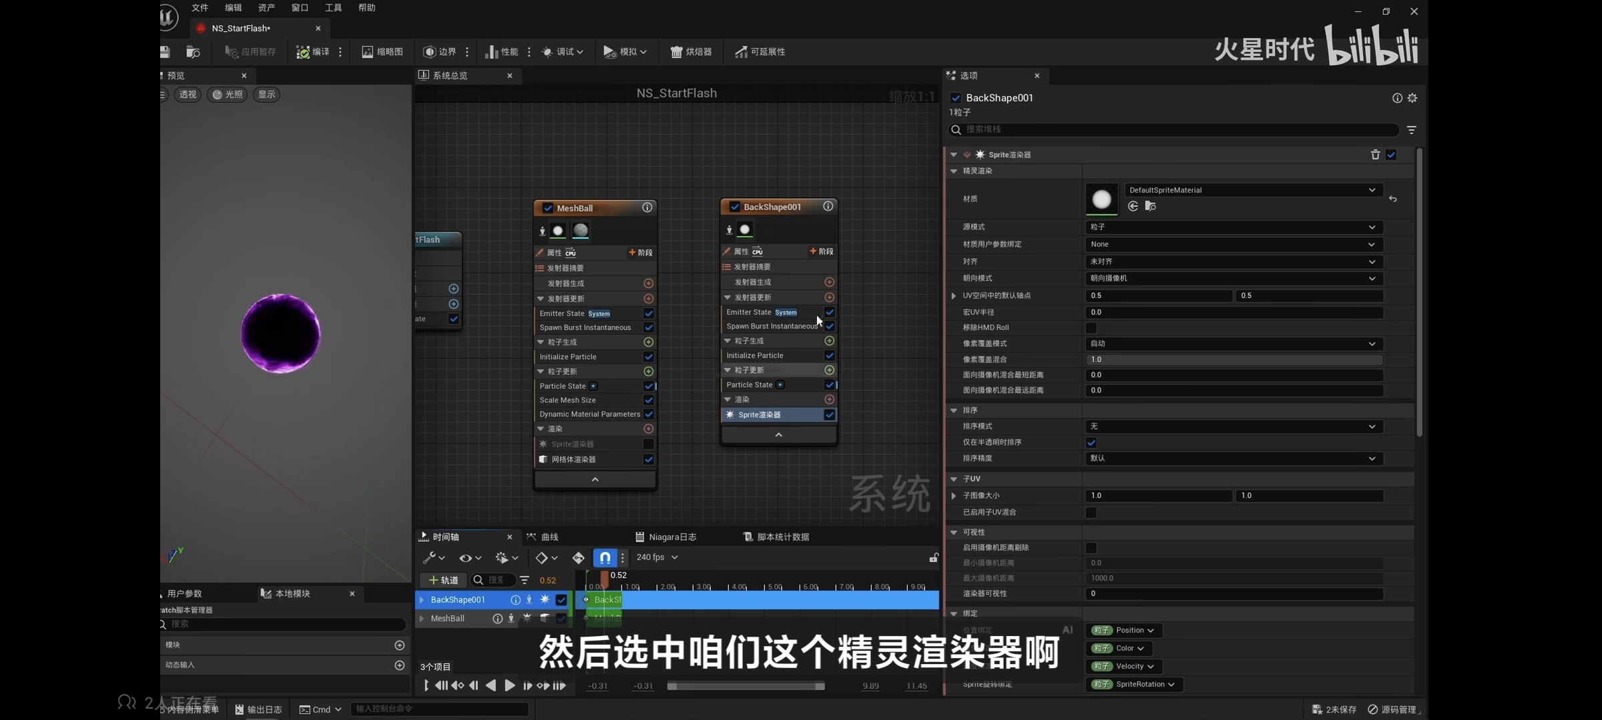Click the material preview thumbnail swatch

pyautogui.click(x=1102, y=199)
